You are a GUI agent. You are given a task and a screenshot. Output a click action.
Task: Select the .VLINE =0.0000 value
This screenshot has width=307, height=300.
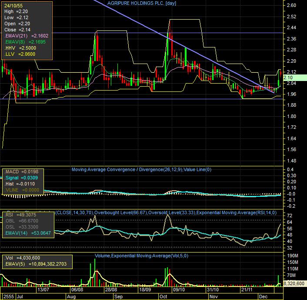[22, 190]
